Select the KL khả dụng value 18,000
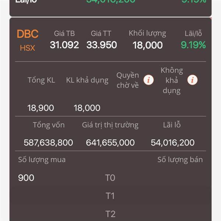Screen dimensions: 221x221 [x=87, y=108]
